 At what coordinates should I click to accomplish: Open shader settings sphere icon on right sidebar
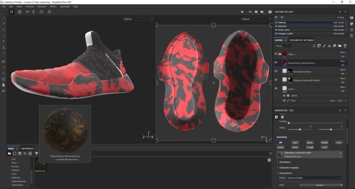click(352, 24)
